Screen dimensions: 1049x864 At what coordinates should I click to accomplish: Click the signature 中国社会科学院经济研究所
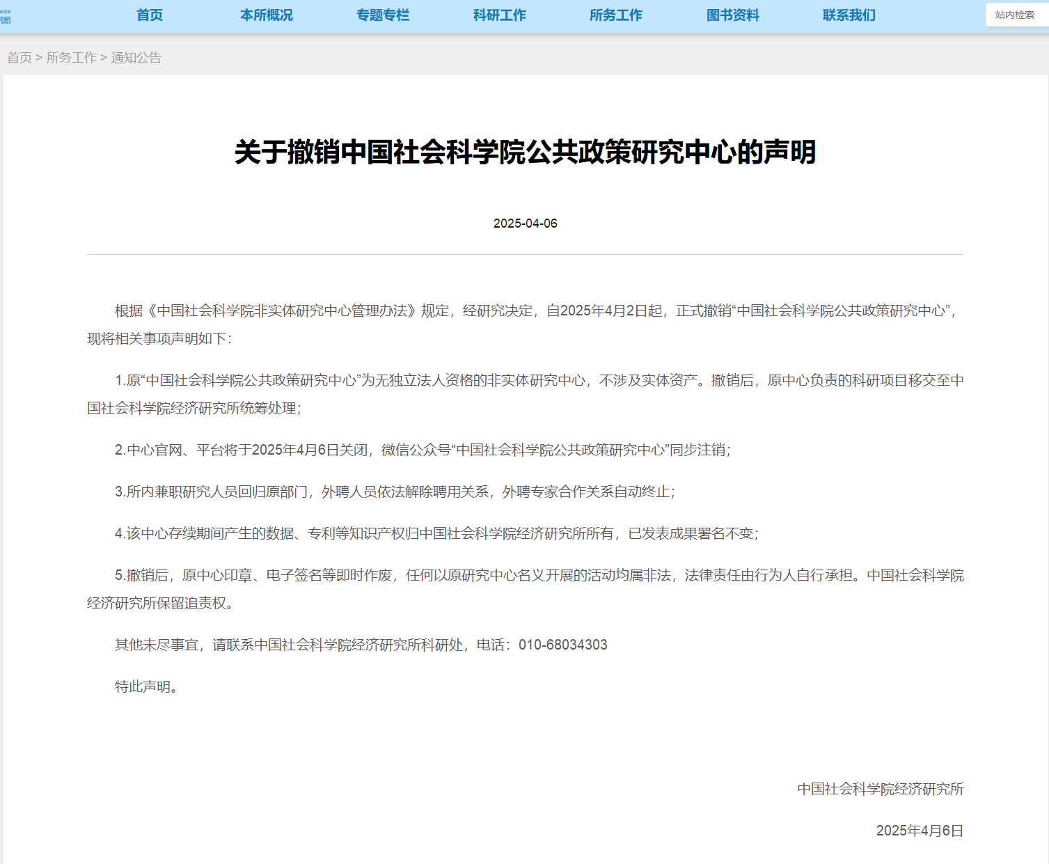[881, 789]
